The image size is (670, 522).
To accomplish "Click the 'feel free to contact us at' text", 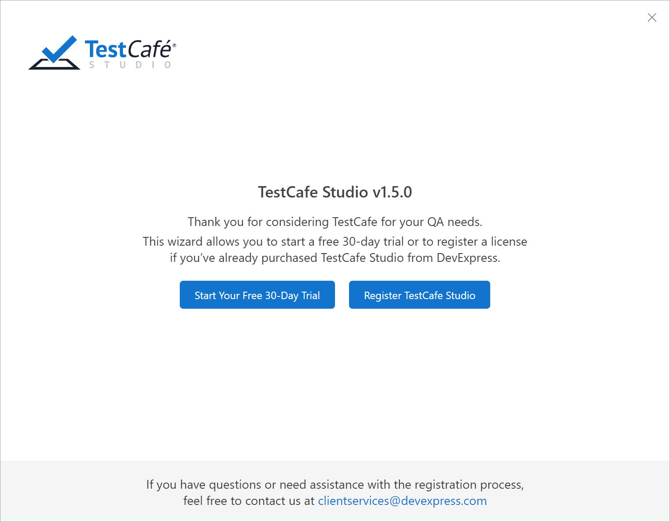I will 249,501.
